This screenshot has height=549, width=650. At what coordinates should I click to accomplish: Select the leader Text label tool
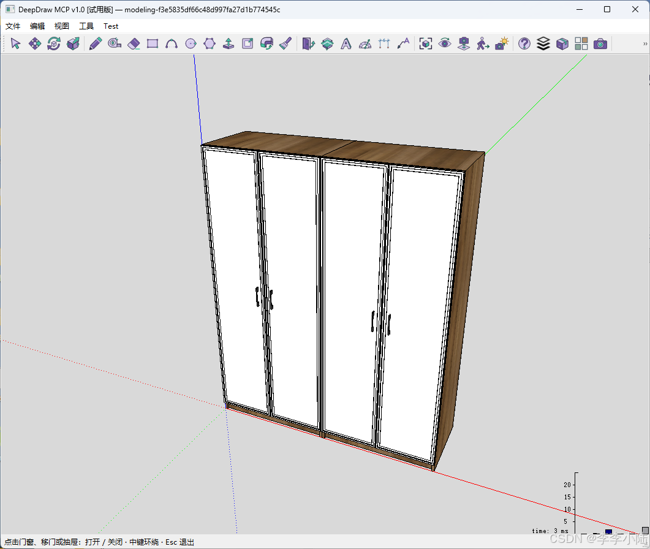(403, 44)
